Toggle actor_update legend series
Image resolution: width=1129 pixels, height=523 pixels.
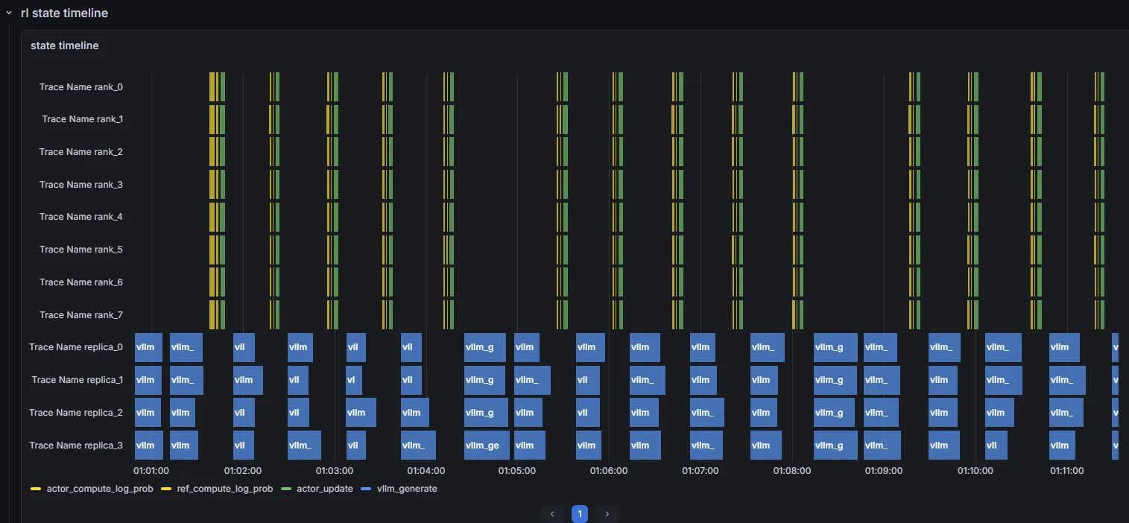tap(318, 489)
